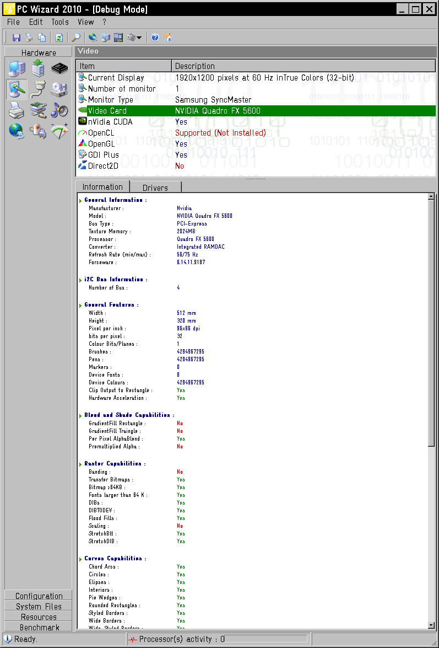This screenshot has width=439, height=648.
Task: Open Printers icon in Hardware panel
Action: pos(17,110)
